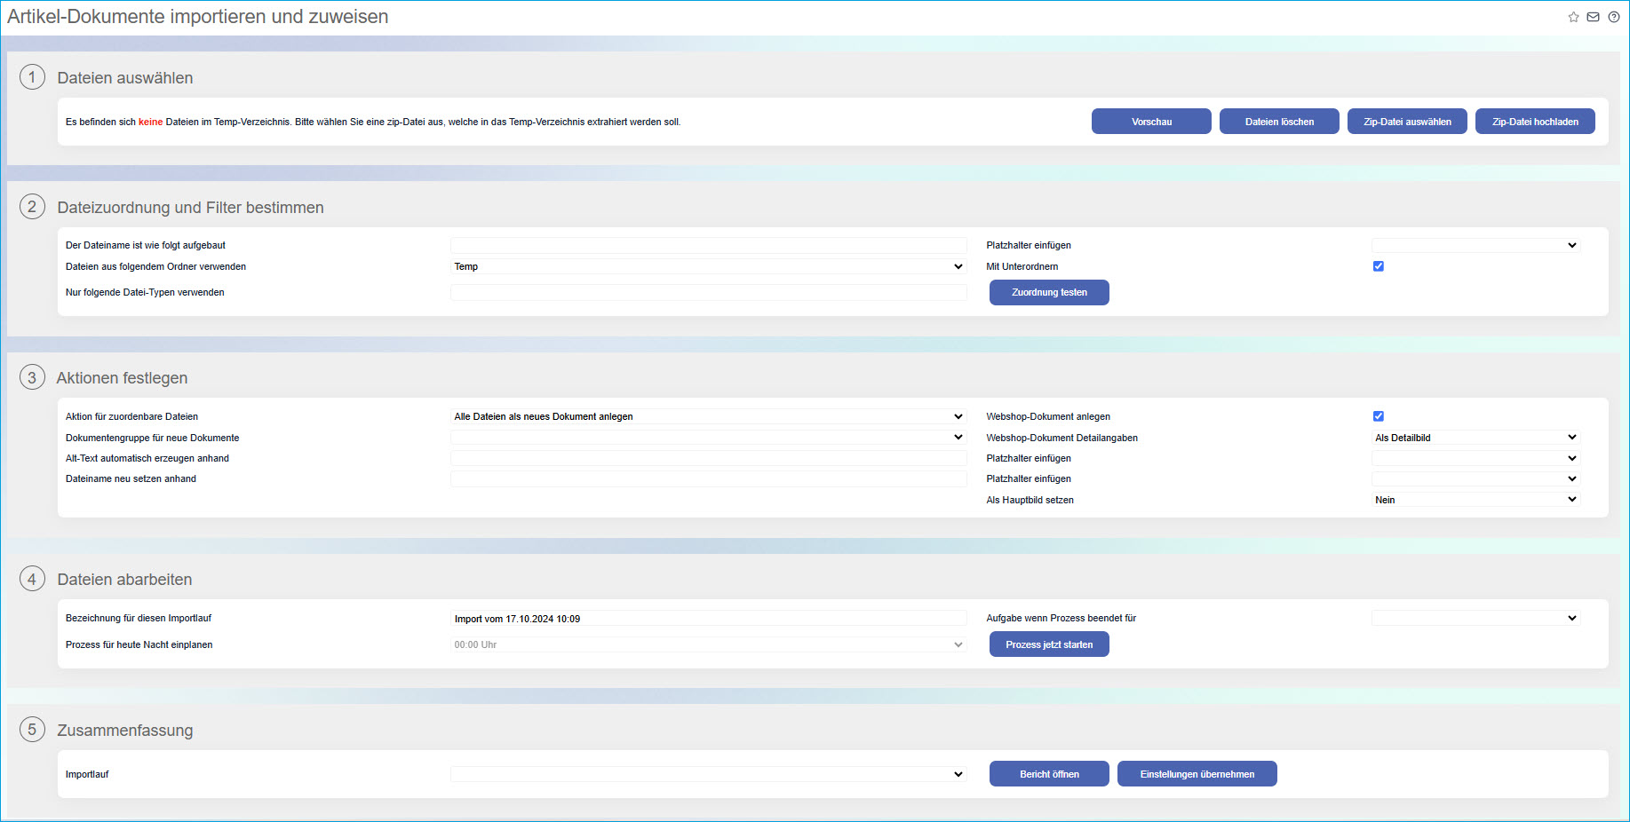This screenshot has width=1630, height=822.
Task: Open help via question mark icon
Action: tap(1614, 17)
